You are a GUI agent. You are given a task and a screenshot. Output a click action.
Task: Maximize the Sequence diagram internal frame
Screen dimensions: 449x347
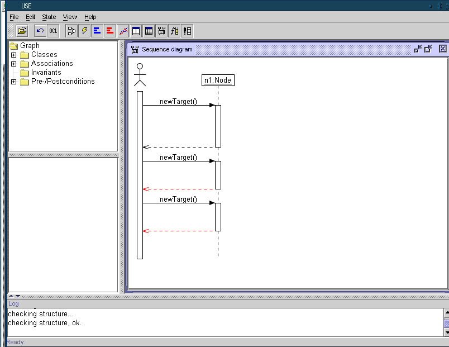[x=428, y=49]
